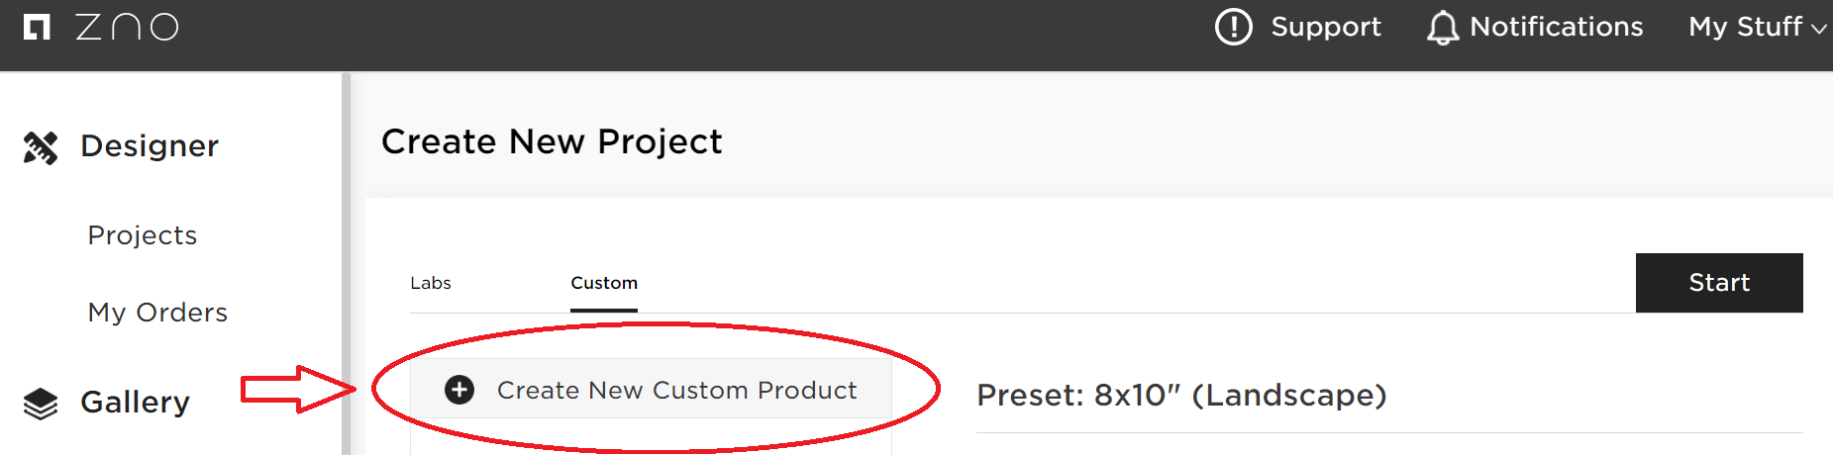1833x455 pixels.
Task: Click the Zno square logo icon
Action: click(x=37, y=28)
